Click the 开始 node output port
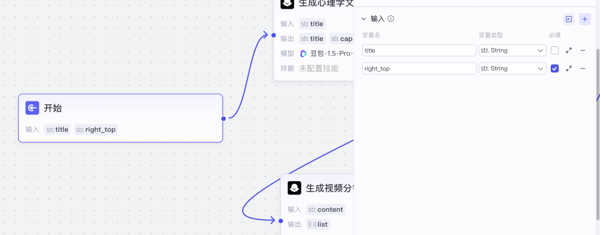Screen dimensions: 600x235 223,118
